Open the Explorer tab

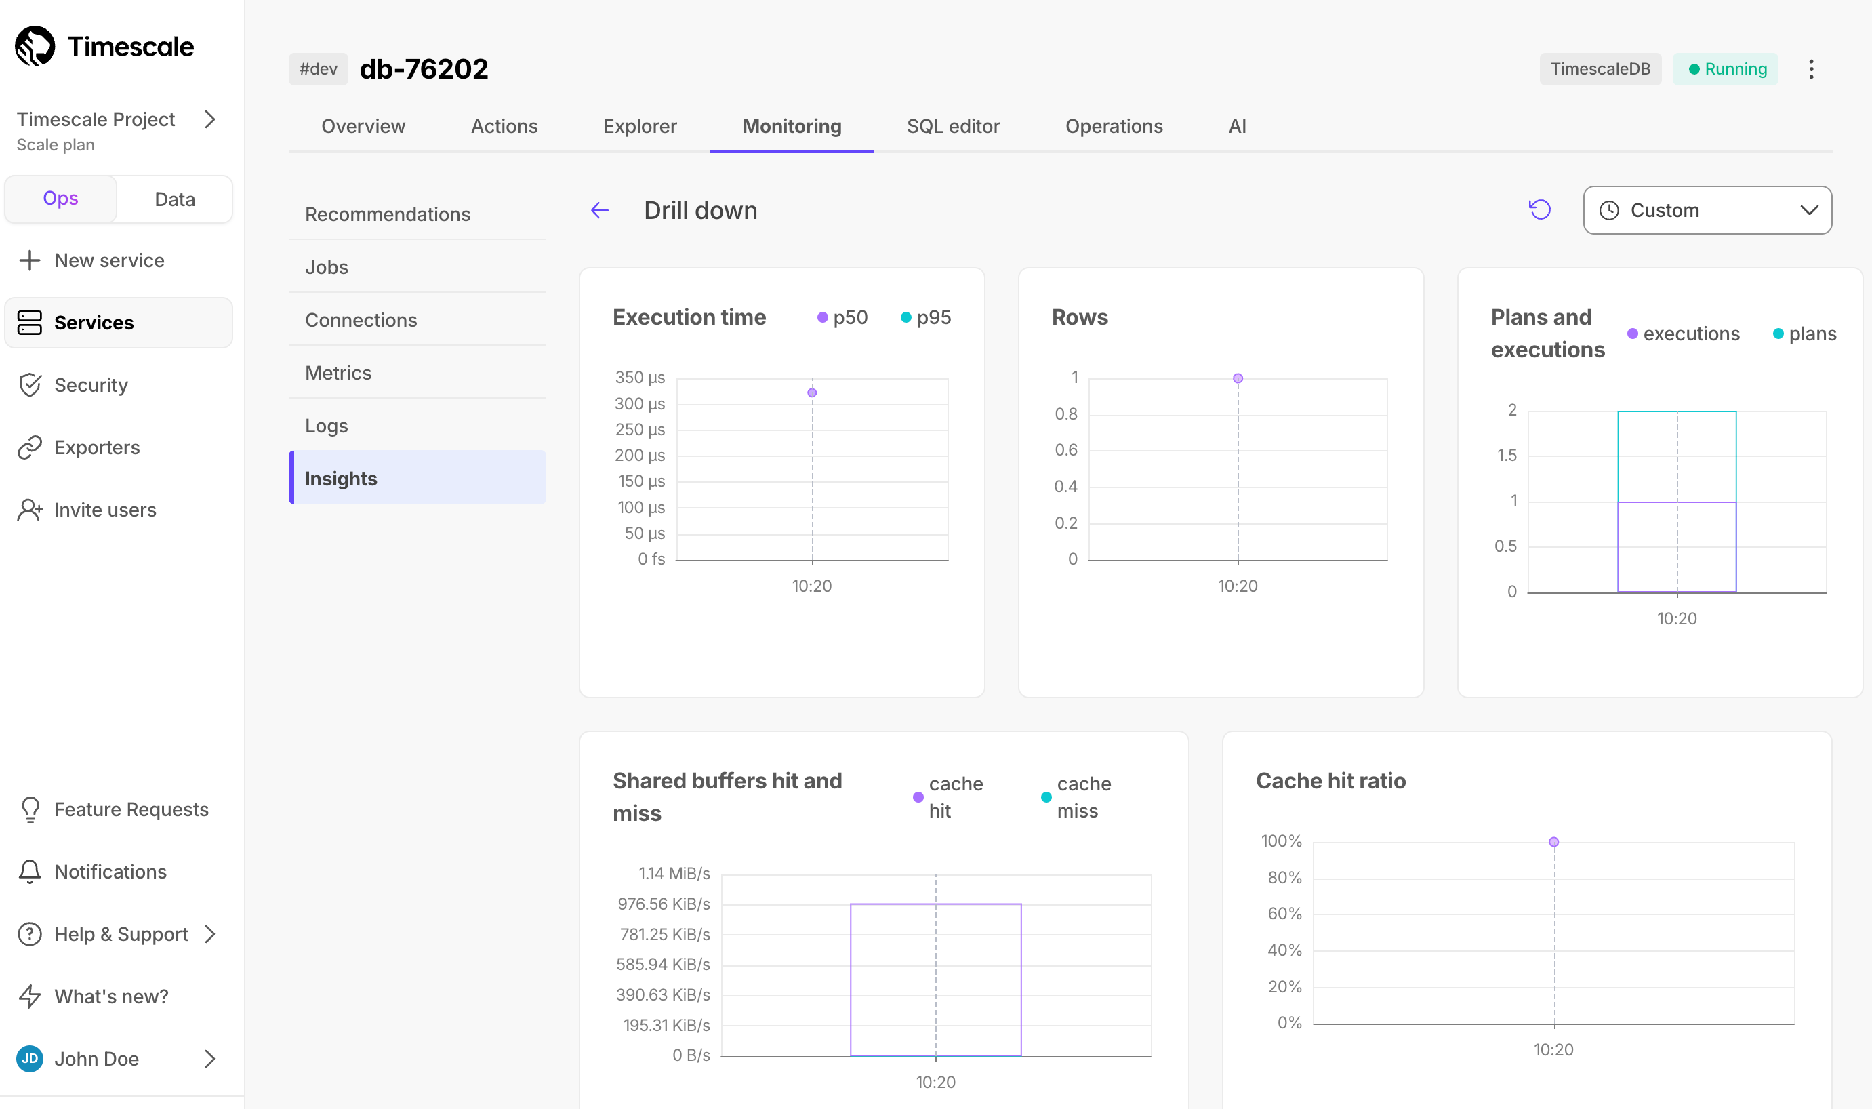coord(639,126)
